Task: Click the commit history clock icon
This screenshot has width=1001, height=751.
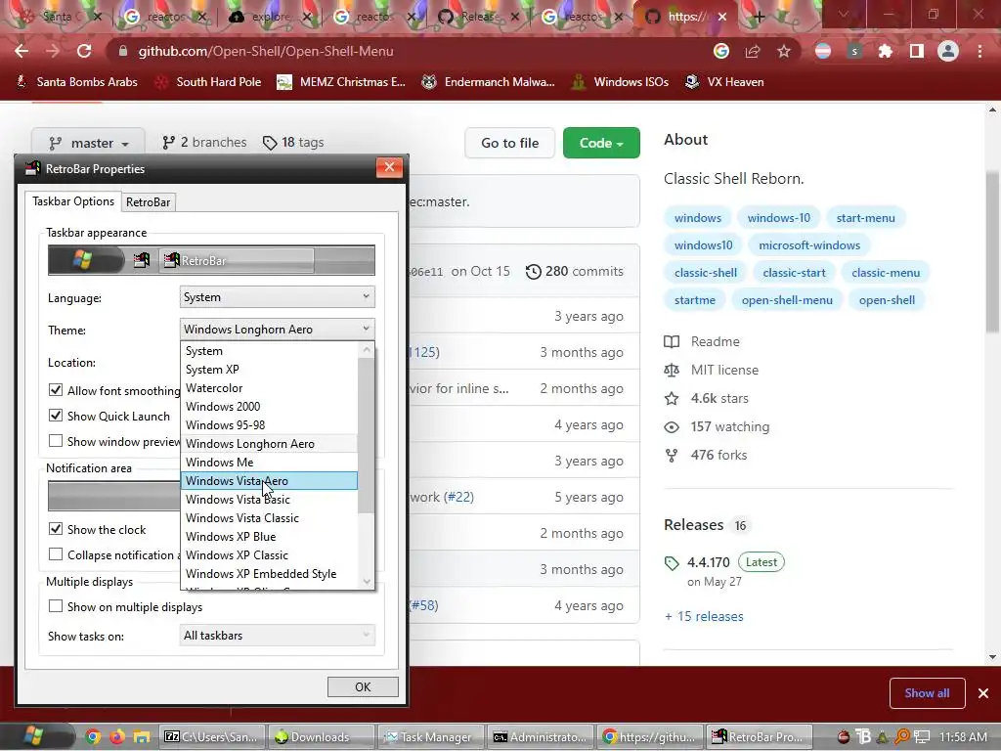Action: click(x=533, y=272)
